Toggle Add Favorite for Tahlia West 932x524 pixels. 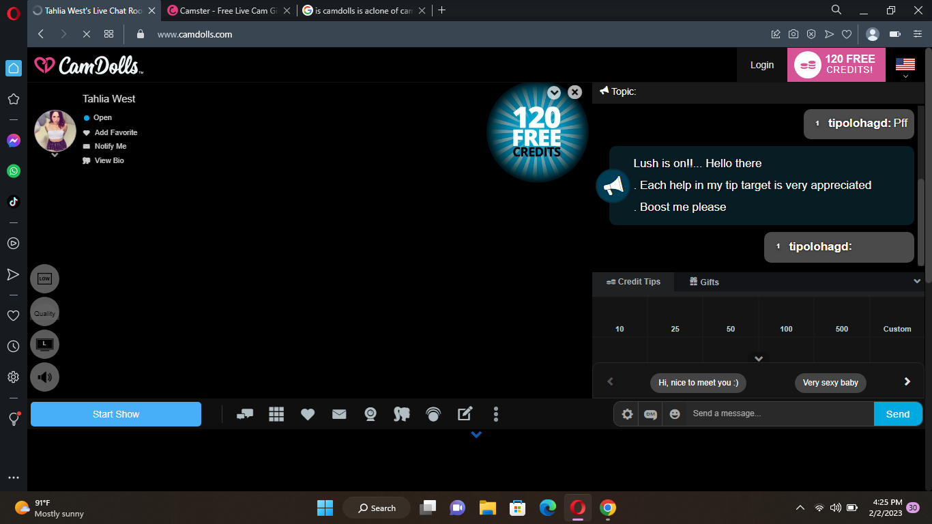click(111, 132)
